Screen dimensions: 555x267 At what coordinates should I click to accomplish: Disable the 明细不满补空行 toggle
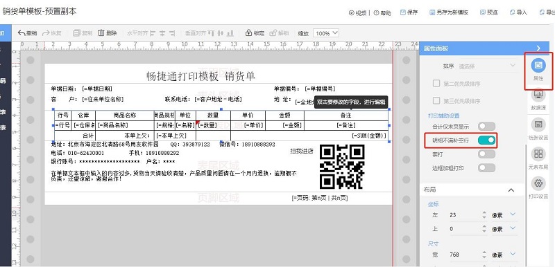tap(487, 140)
